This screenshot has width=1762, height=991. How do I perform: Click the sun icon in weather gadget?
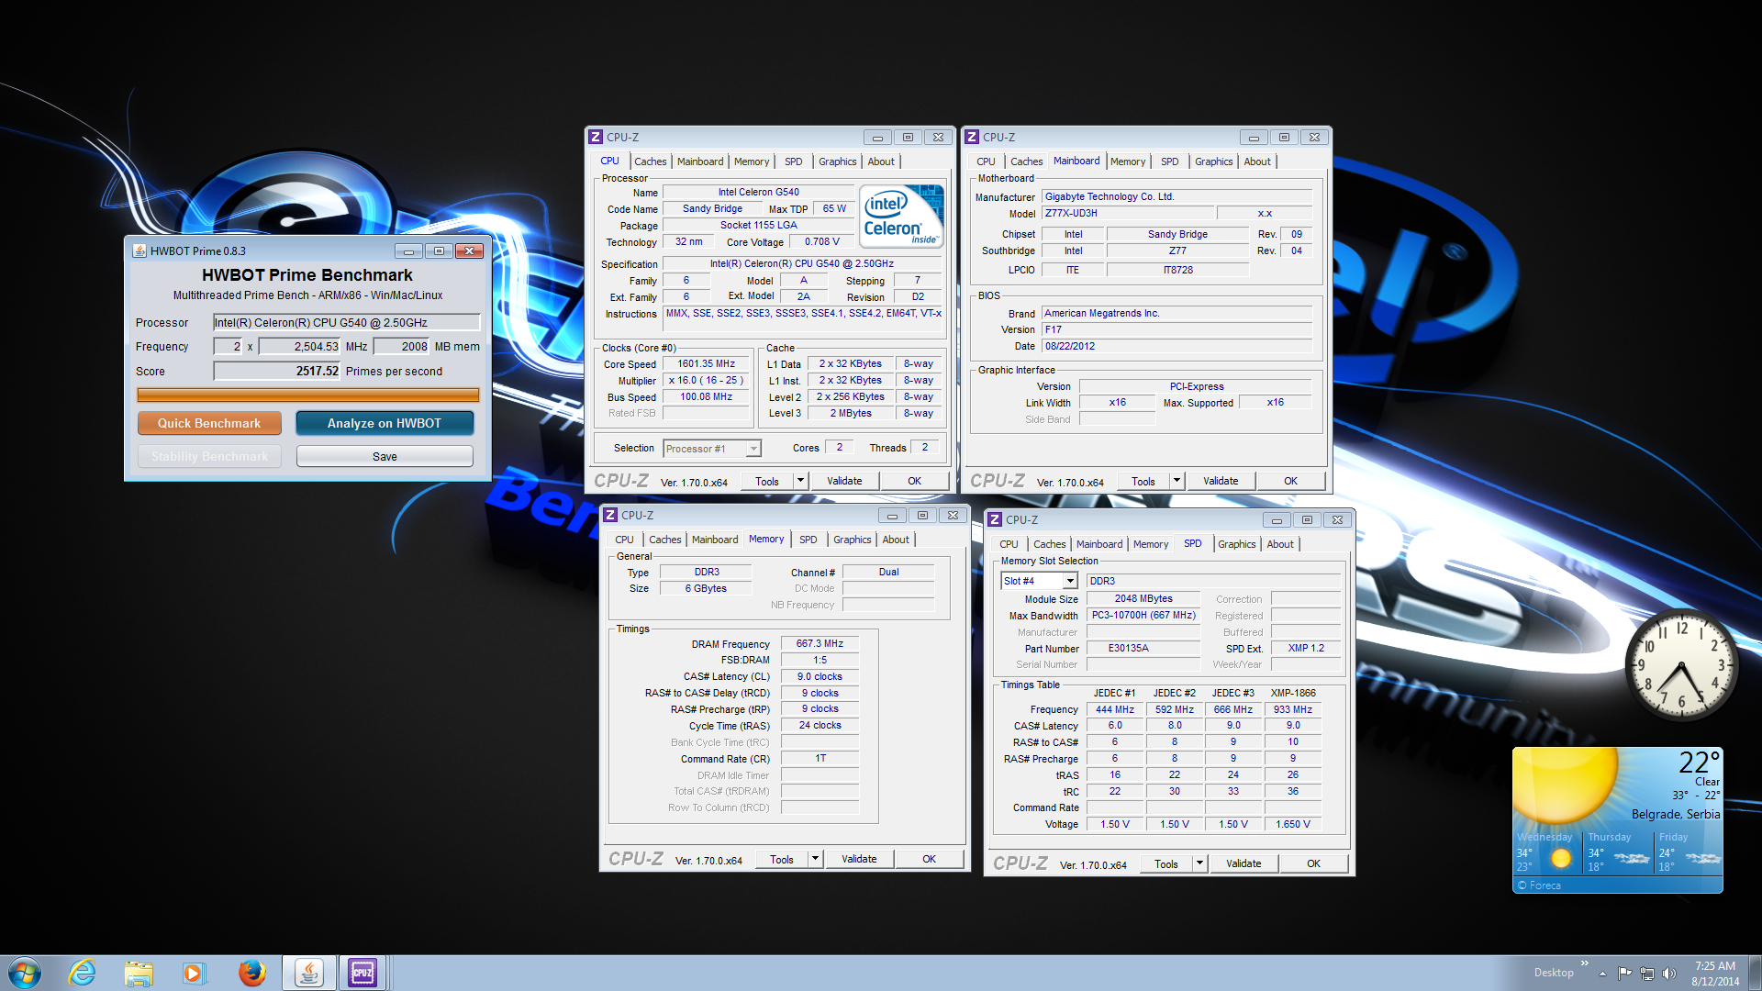(x=1565, y=785)
